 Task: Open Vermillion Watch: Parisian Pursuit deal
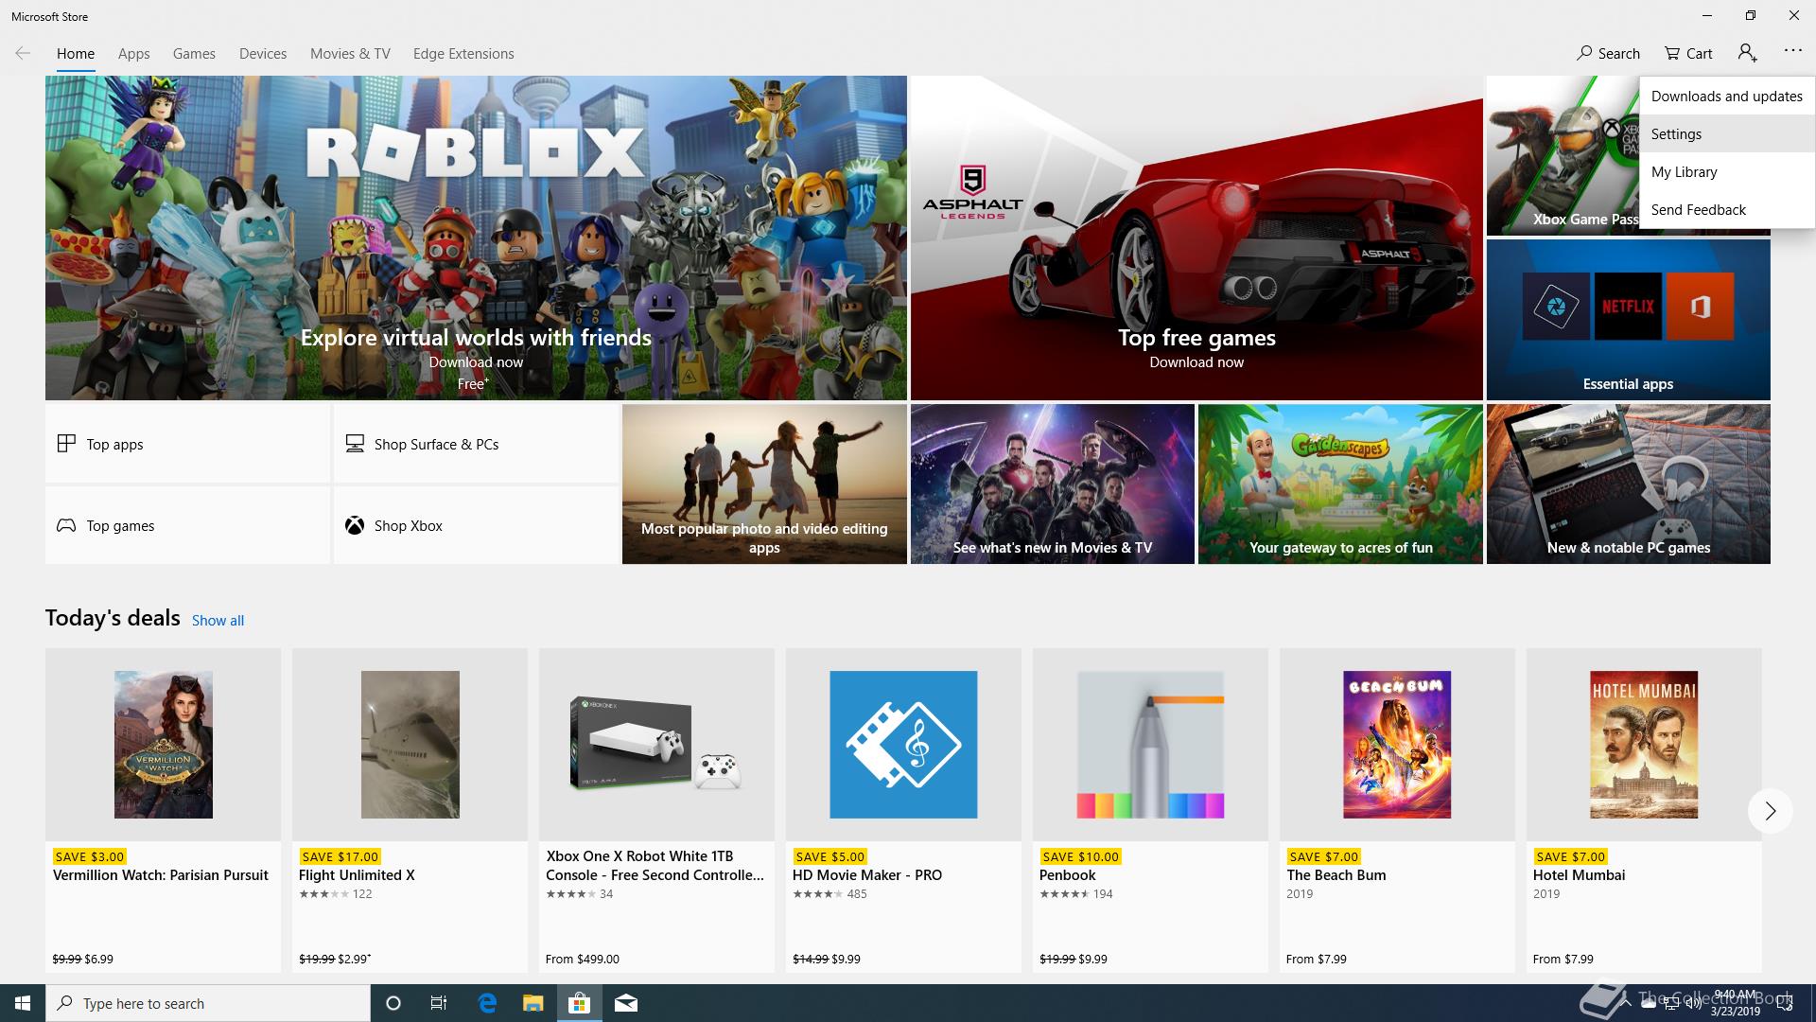[163, 810]
